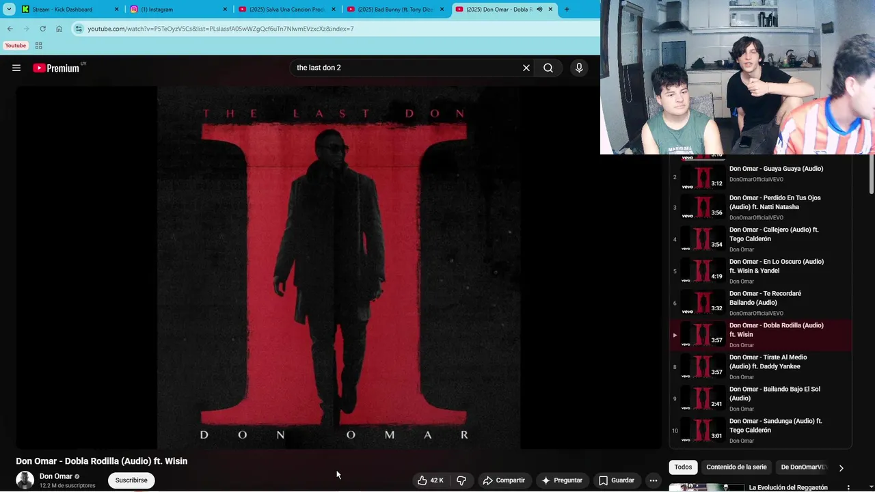Viewport: 875px width, 492px height.
Task: Select current Dobla Rodilla playlist item
Action: (x=760, y=335)
